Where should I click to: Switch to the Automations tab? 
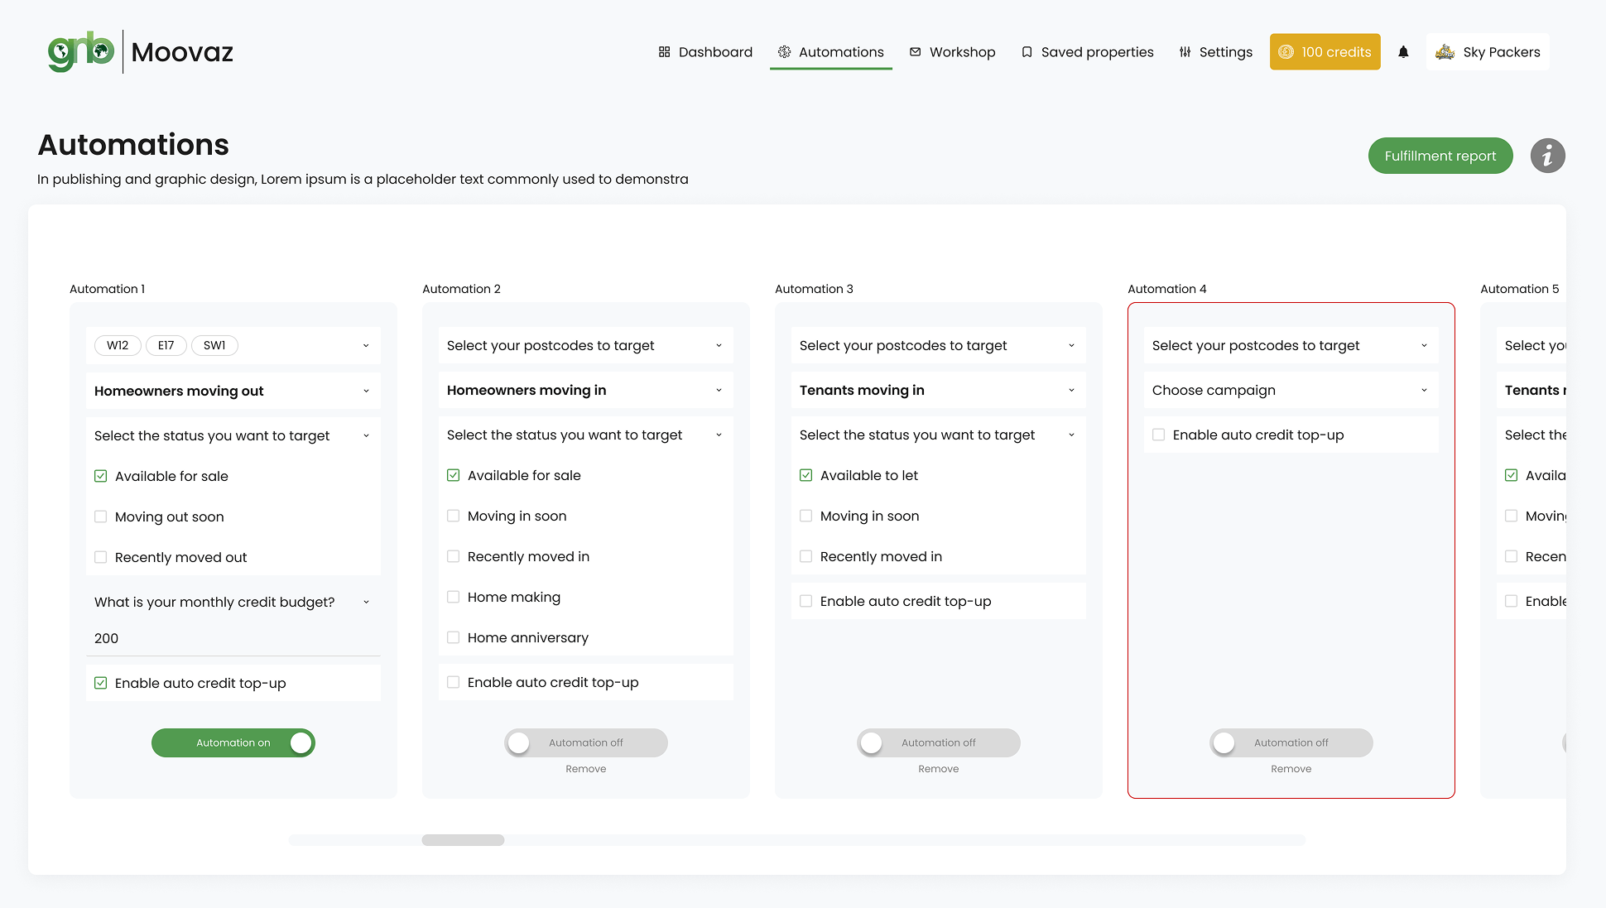pos(831,52)
